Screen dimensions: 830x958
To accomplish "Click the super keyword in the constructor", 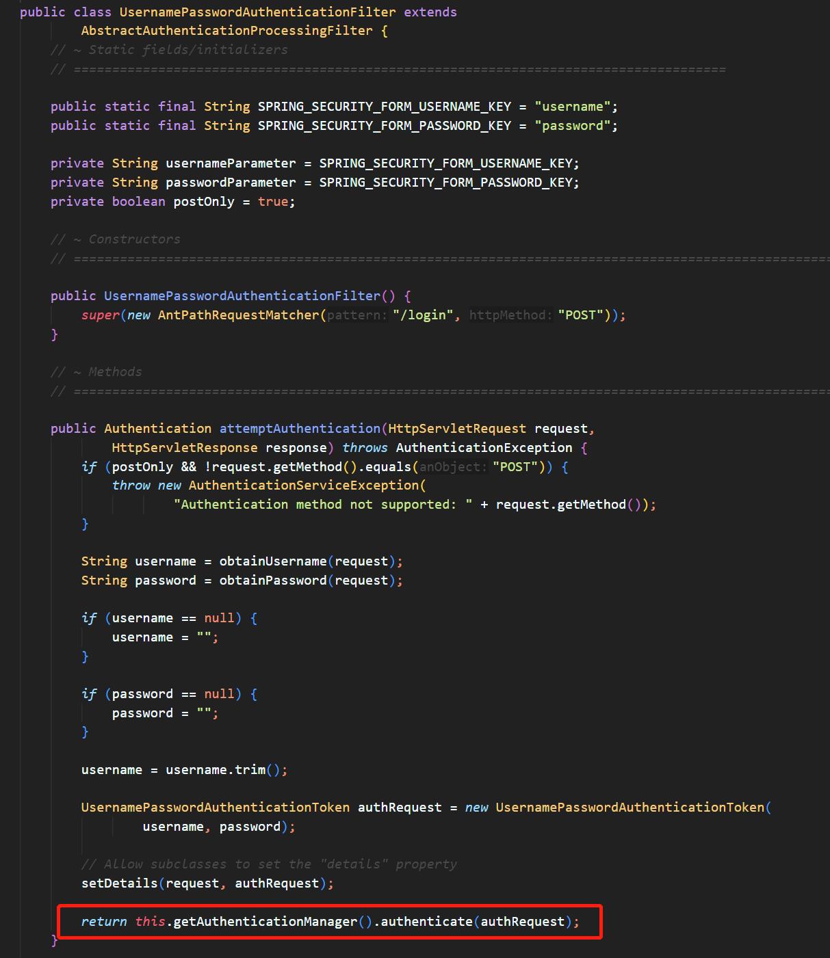I will 100,315.
